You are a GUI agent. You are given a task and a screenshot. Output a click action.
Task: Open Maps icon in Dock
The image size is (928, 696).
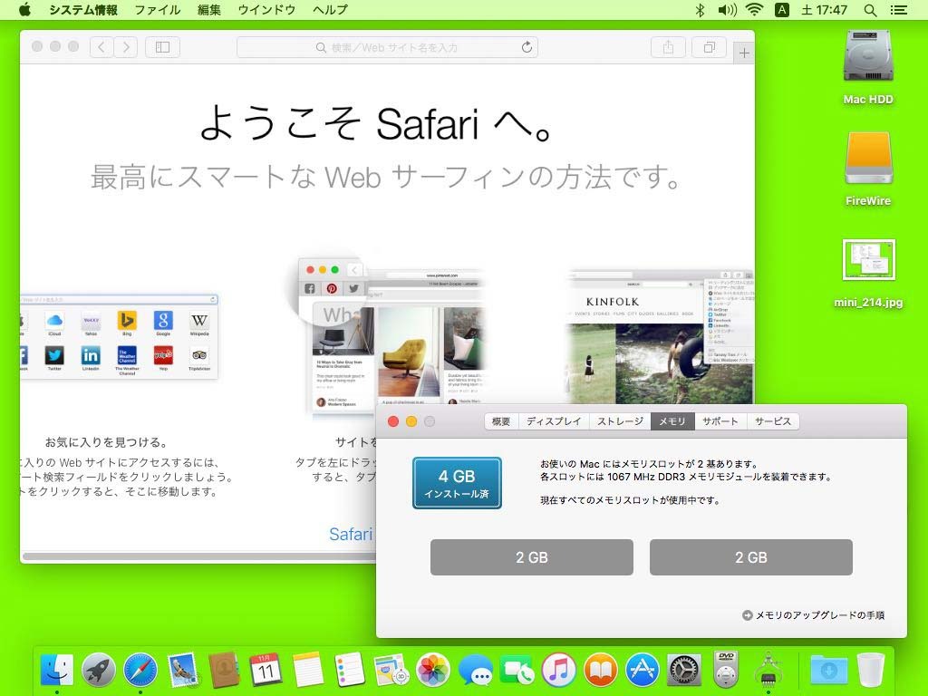391,670
